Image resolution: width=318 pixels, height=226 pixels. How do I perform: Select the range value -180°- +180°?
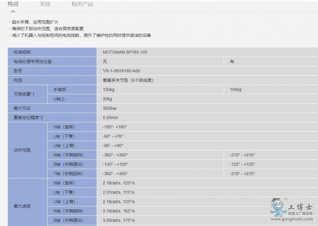pos(115,127)
